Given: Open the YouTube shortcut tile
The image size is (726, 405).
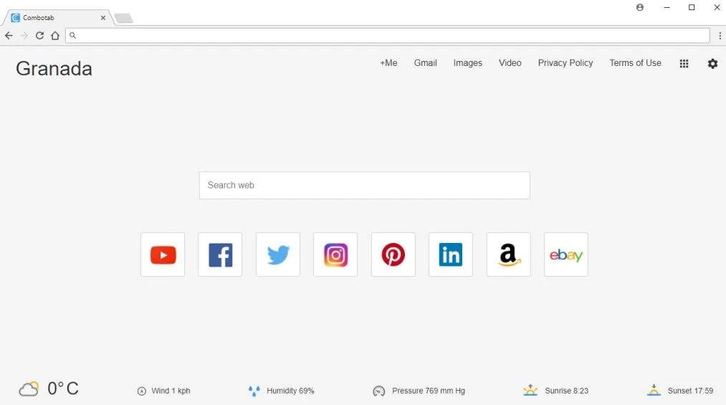Looking at the screenshot, I should (x=163, y=254).
